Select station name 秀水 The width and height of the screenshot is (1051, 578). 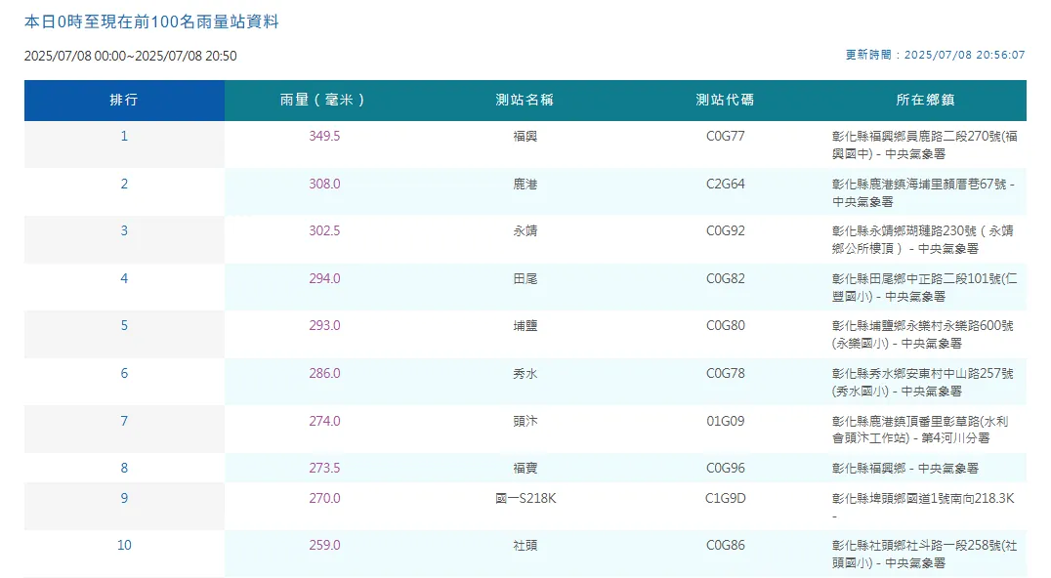coord(525,374)
